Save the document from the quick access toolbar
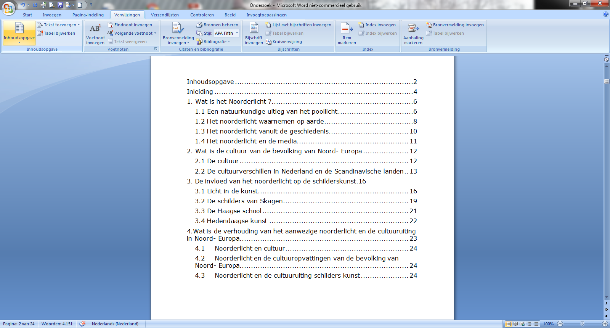The width and height of the screenshot is (610, 328). click(60, 5)
